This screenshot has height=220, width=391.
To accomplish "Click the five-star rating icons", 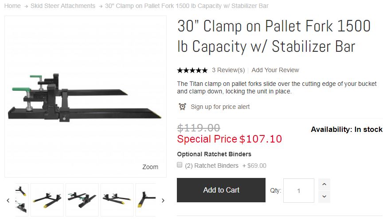I will point(192,70).
